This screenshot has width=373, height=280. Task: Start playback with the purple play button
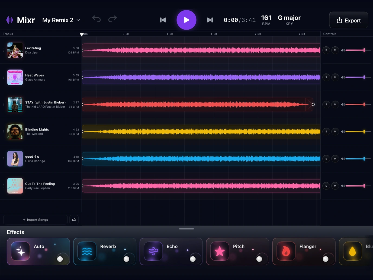pos(186,20)
